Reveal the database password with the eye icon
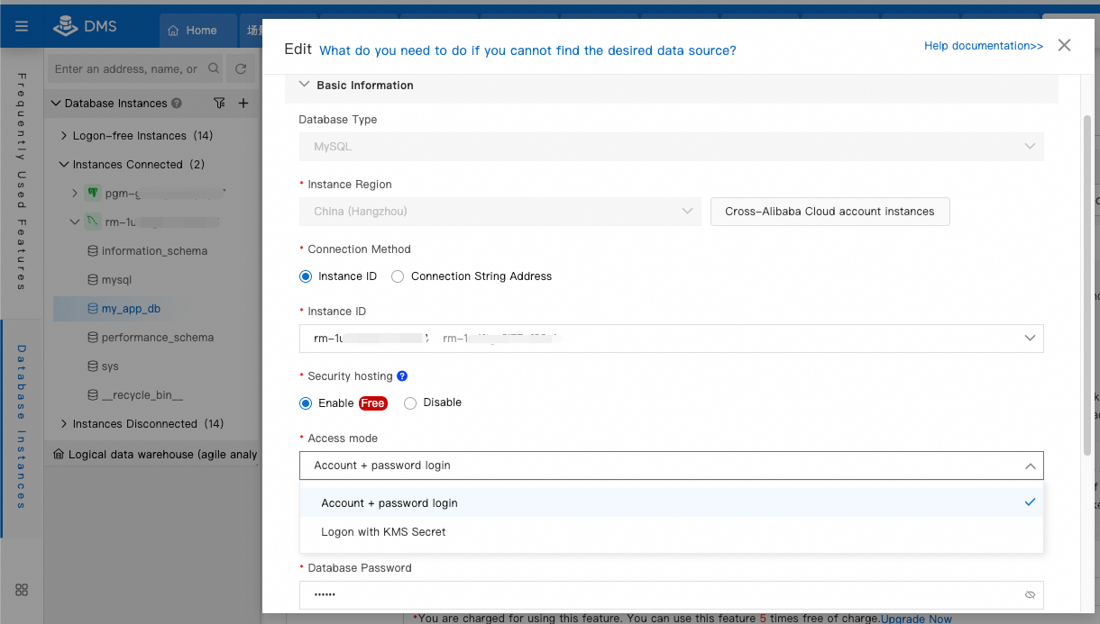The image size is (1100, 624). (x=1030, y=595)
